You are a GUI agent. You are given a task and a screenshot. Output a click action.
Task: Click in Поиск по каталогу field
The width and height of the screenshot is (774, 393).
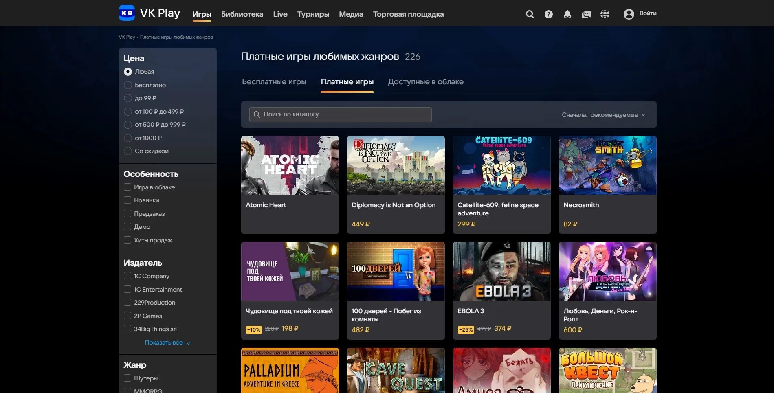click(x=340, y=114)
